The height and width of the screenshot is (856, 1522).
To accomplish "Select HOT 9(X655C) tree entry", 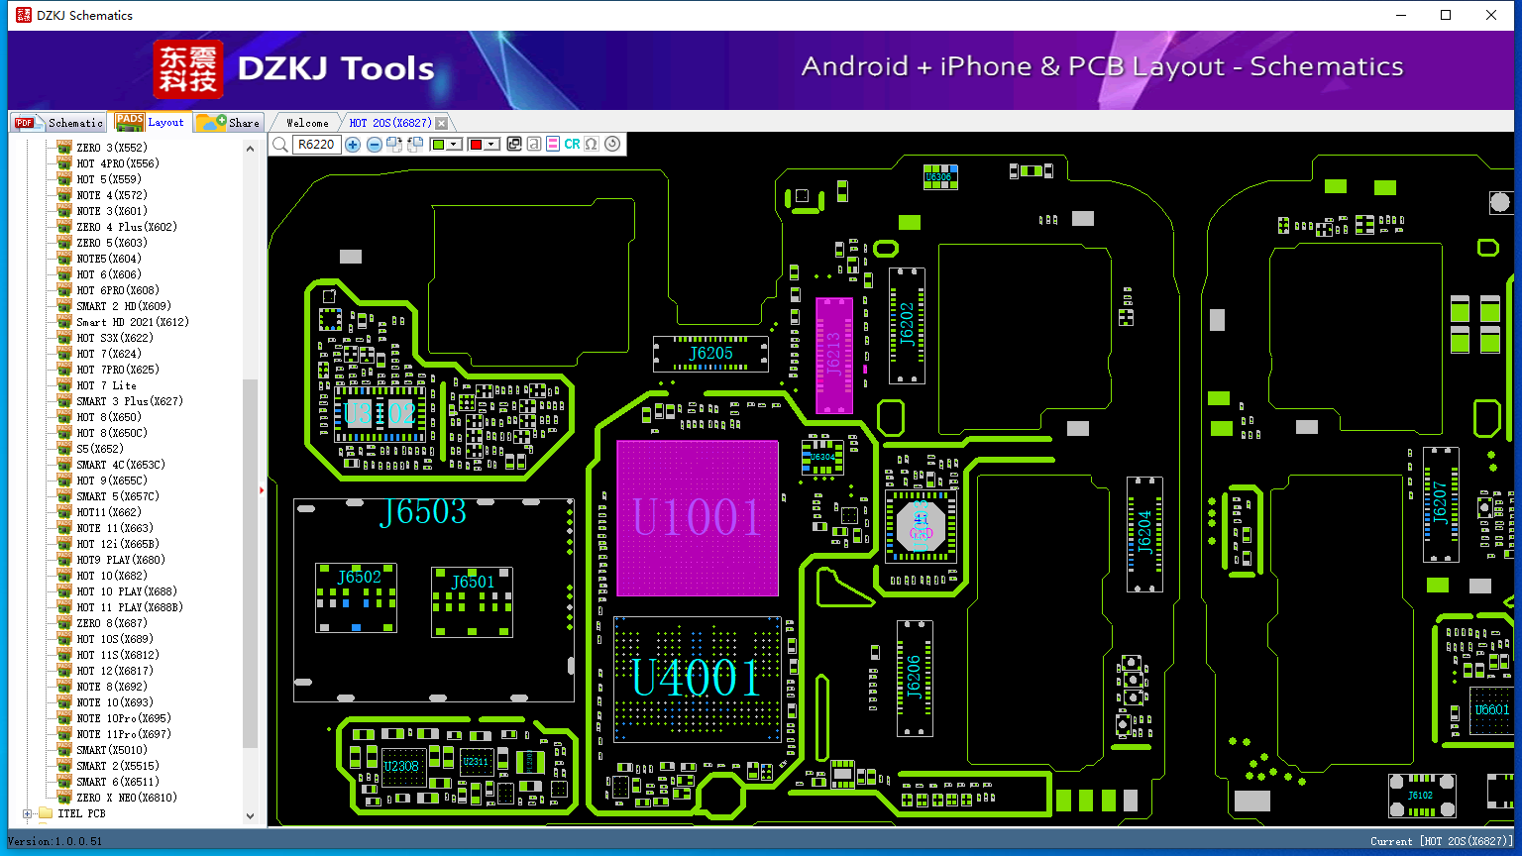I will [112, 481].
